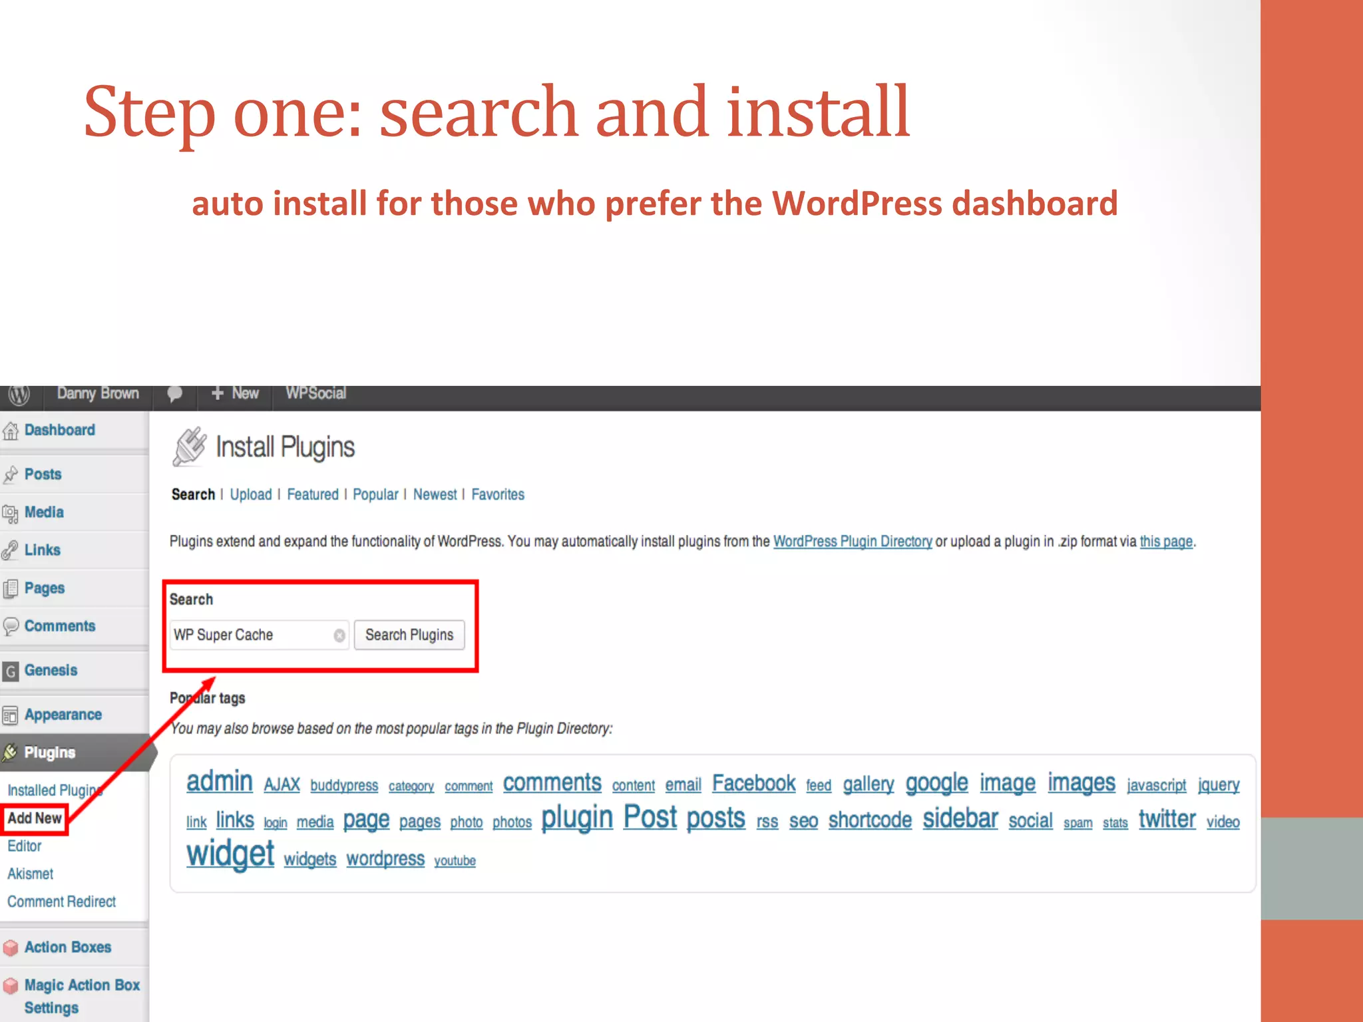Go to Installed Plugins

click(55, 790)
